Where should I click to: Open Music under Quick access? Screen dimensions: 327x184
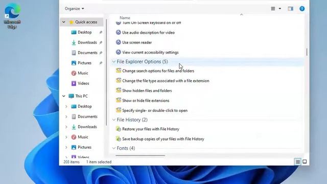[83, 73]
